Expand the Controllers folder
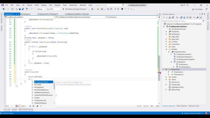Viewport: 210px width, 118px height. tap(166, 44)
